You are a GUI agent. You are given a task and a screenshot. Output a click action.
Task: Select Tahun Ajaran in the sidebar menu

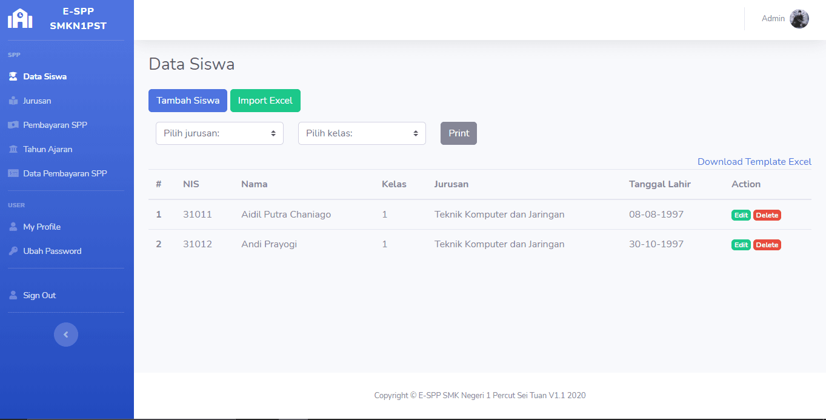(x=46, y=148)
